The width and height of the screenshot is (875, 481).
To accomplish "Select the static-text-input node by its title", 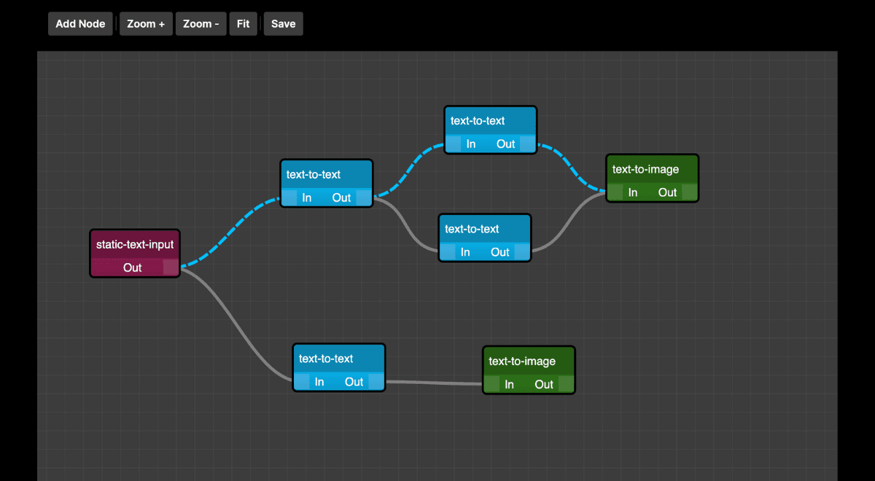I will tap(135, 244).
